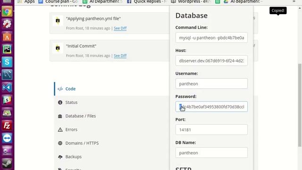Image resolution: width=302 pixels, height=170 pixels.
Task: Click the page vertical scrollbar
Action: click(300, 105)
